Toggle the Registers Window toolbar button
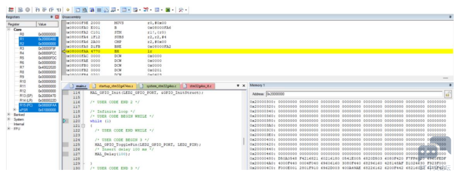The image size is (455, 175). pyautogui.click(x=99, y=10)
